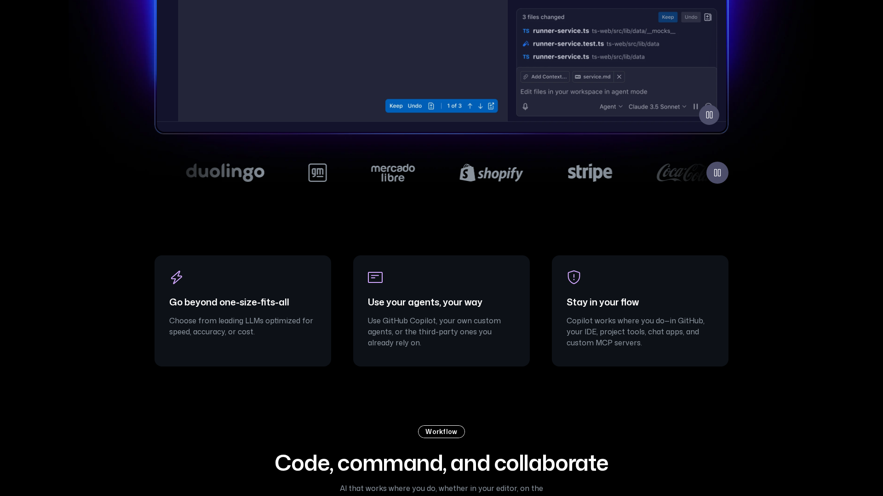
Task: Click Keep to accept the 3 changed files
Action: (x=668, y=17)
